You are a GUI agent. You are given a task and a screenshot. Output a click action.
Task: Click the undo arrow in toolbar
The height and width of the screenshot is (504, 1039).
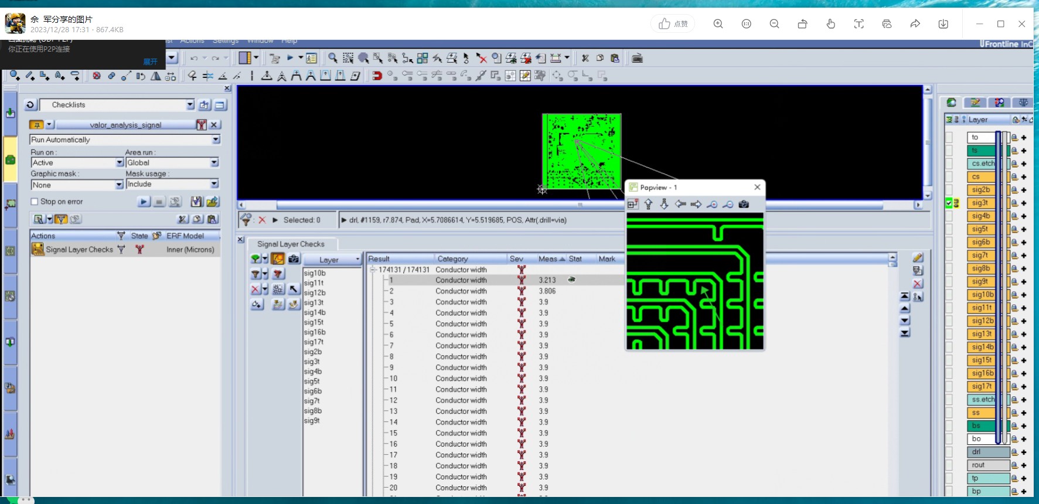[194, 58]
